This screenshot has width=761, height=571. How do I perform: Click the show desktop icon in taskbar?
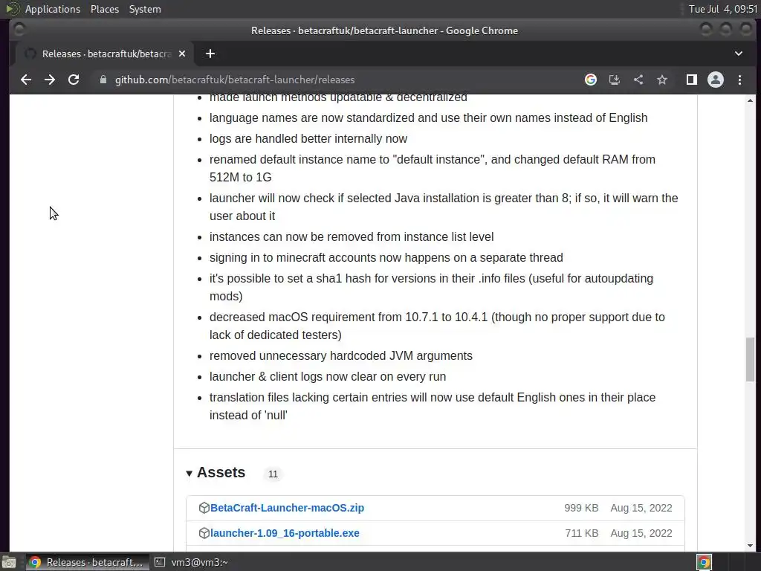coord(9,562)
